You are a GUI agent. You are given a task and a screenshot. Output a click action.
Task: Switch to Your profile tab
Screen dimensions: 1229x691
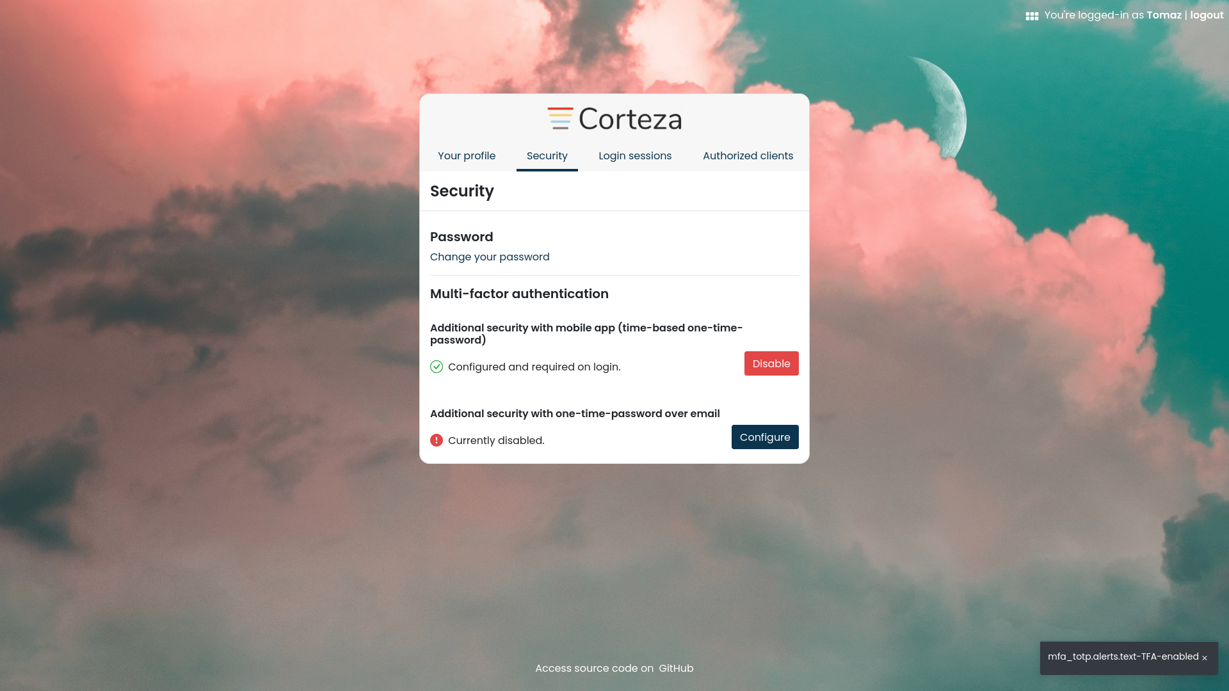(466, 155)
